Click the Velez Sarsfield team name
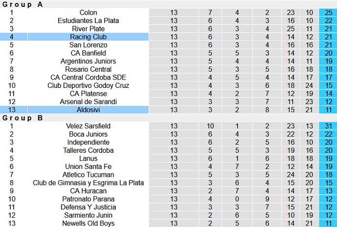 click(x=88, y=126)
